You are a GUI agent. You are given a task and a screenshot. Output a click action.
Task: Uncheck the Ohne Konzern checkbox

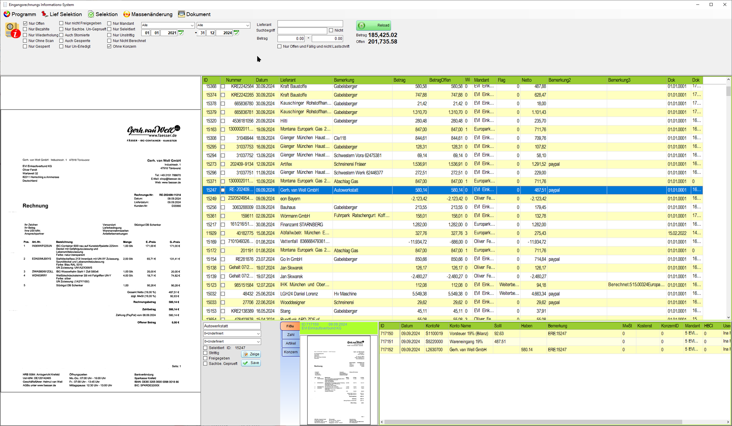point(110,47)
